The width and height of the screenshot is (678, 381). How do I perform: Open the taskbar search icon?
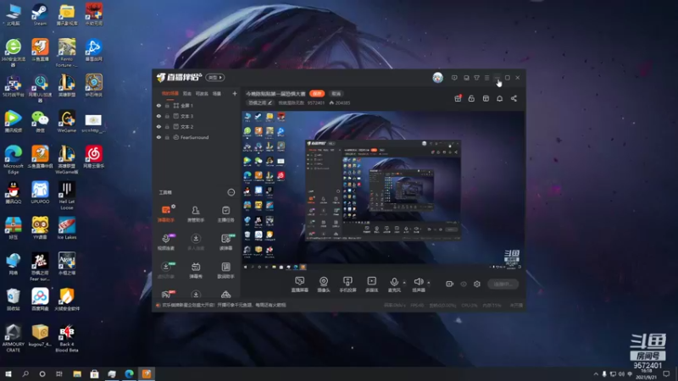[25, 374]
